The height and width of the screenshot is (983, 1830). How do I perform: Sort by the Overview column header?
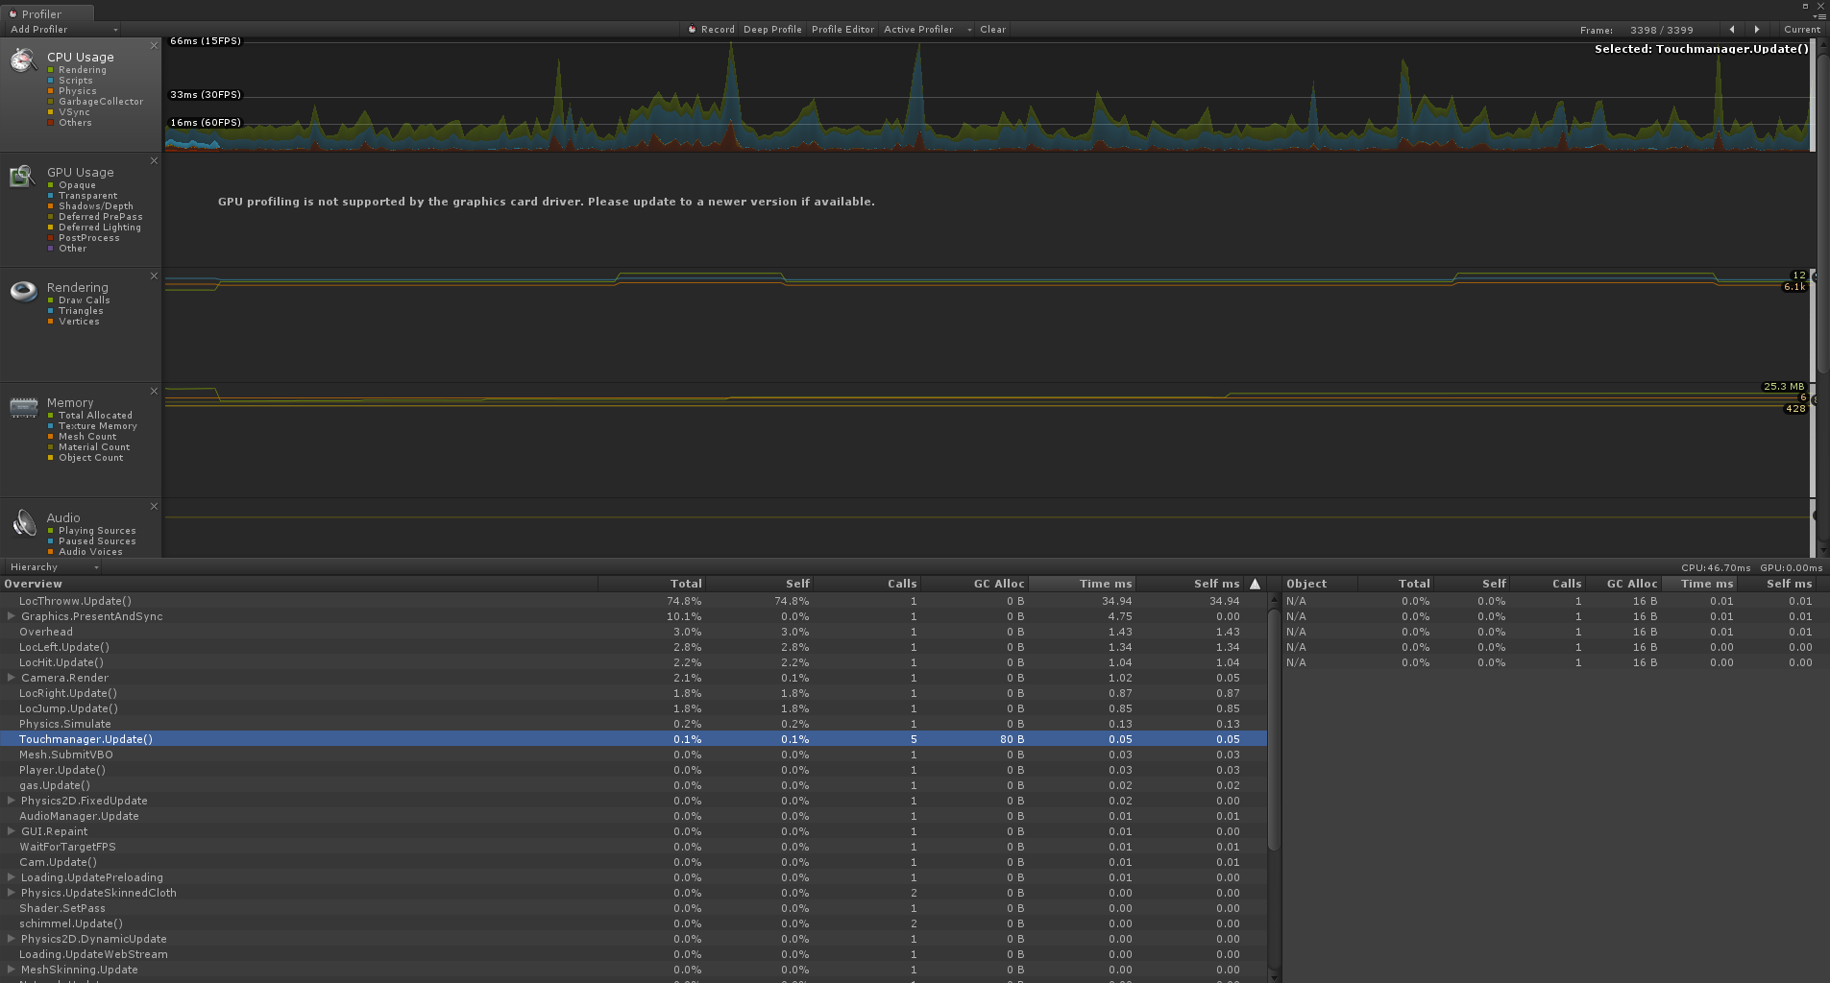coord(299,584)
